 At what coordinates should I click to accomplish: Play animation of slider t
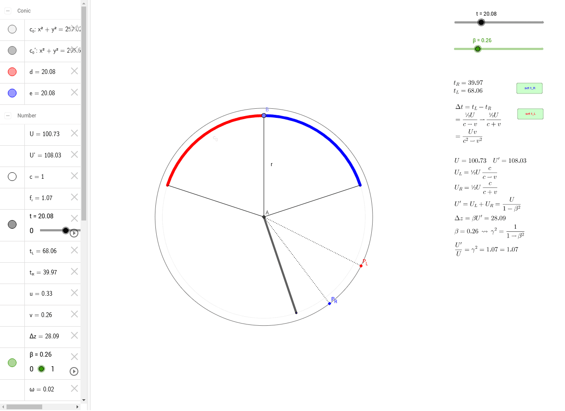coord(74,234)
